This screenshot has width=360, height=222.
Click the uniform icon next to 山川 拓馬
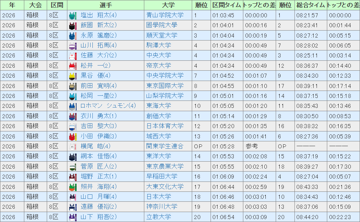73,46
